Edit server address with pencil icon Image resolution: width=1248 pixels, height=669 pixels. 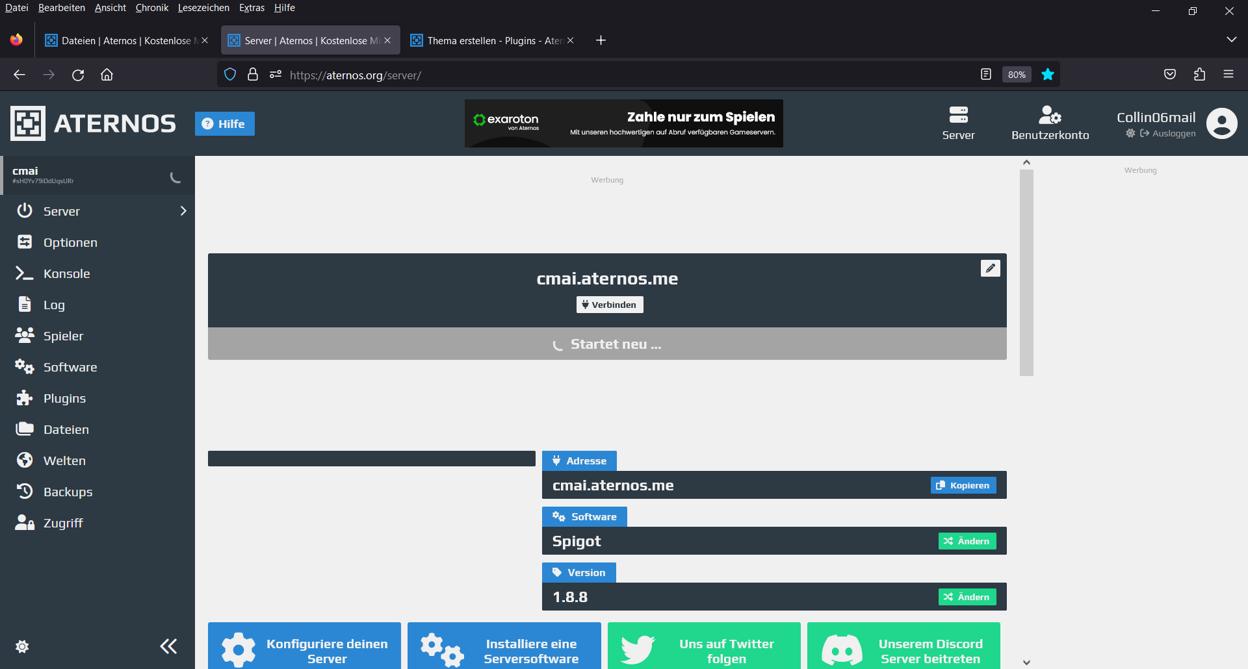(990, 268)
